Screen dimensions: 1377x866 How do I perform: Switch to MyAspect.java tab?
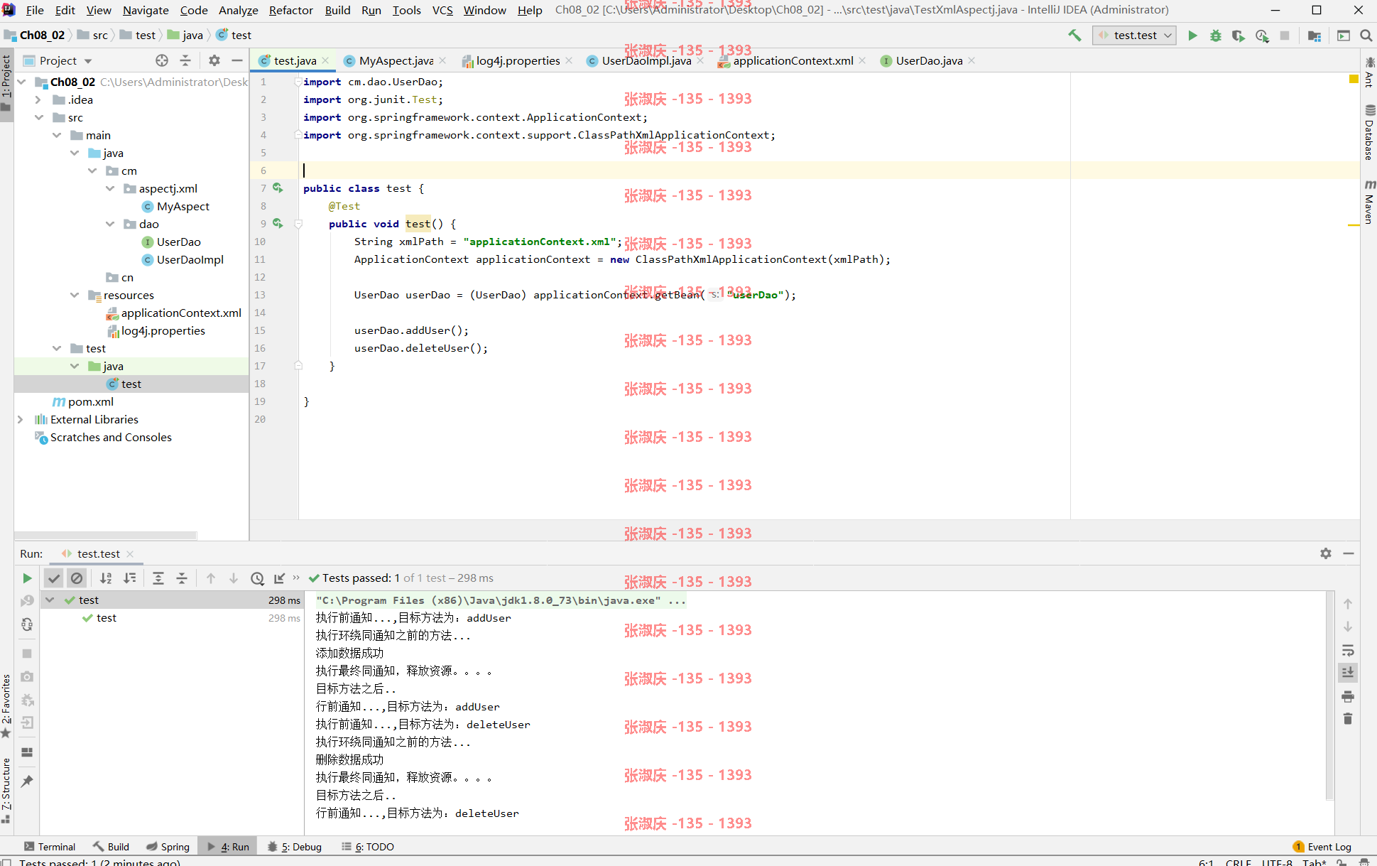(x=396, y=60)
